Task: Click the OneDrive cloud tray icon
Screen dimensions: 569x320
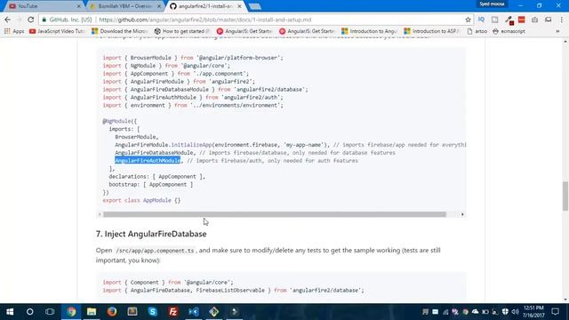Action: click(x=475, y=312)
